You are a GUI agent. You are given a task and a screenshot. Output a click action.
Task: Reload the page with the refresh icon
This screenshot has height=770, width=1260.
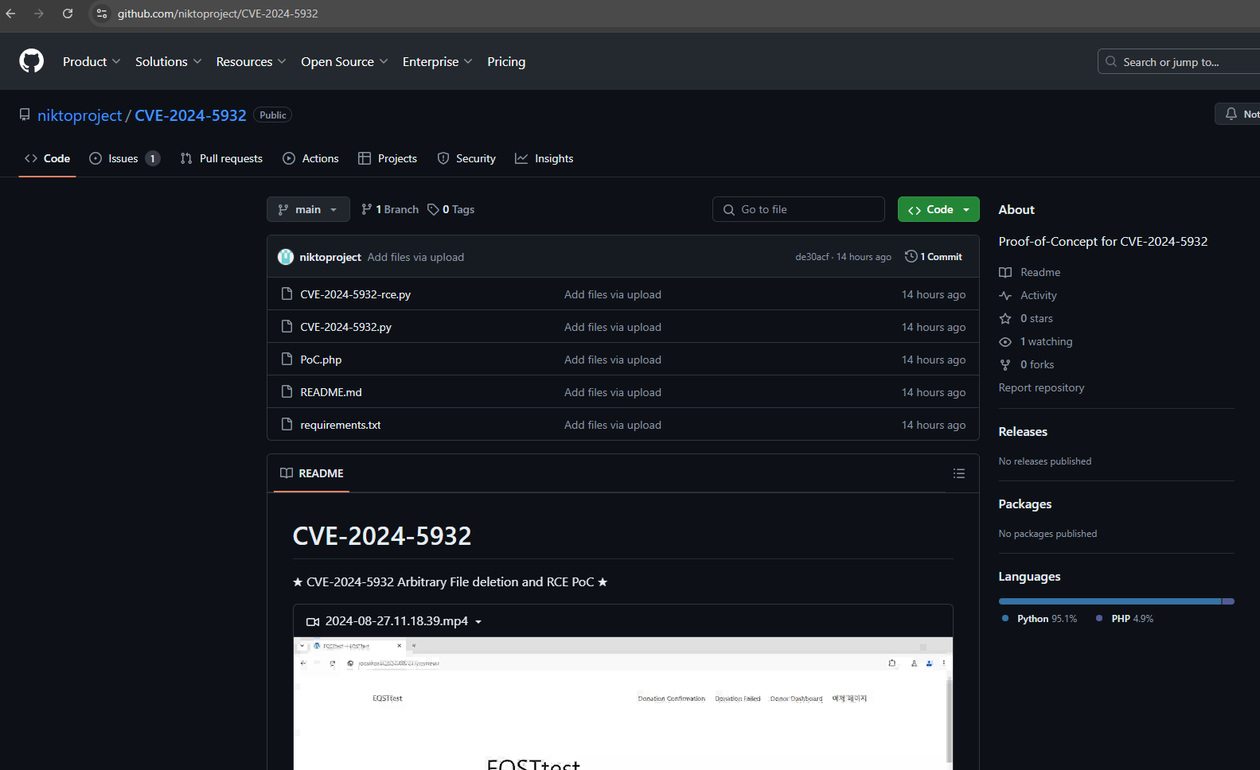68,14
